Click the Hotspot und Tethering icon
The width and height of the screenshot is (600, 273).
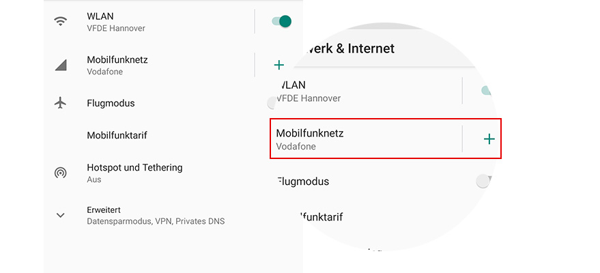pyautogui.click(x=61, y=173)
